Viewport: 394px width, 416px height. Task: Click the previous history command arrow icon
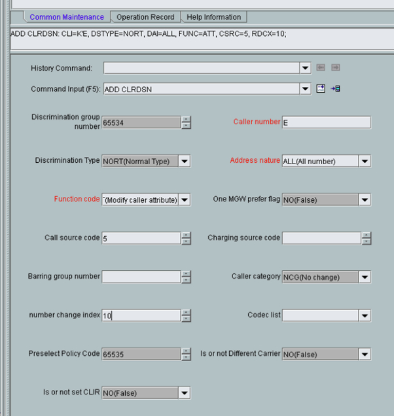tap(321, 67)
